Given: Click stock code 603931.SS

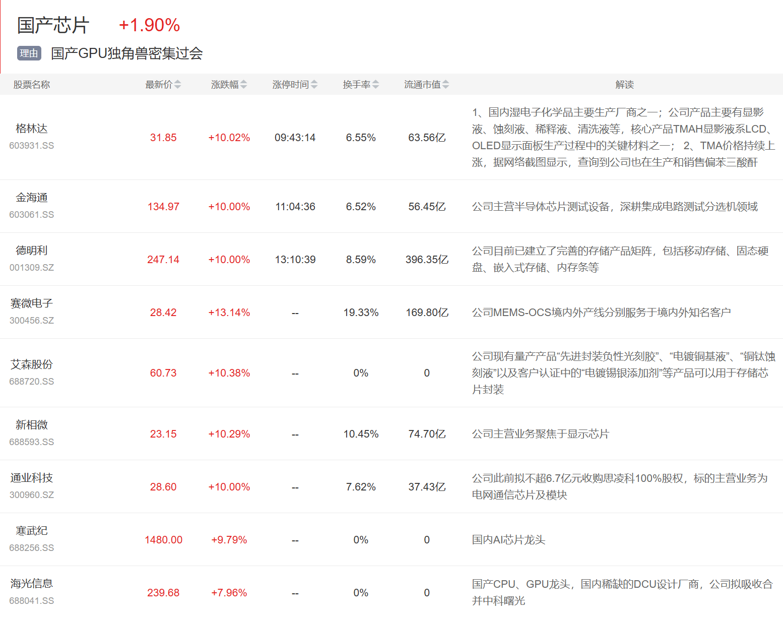Looking at the screenshot, I should 31,146.
